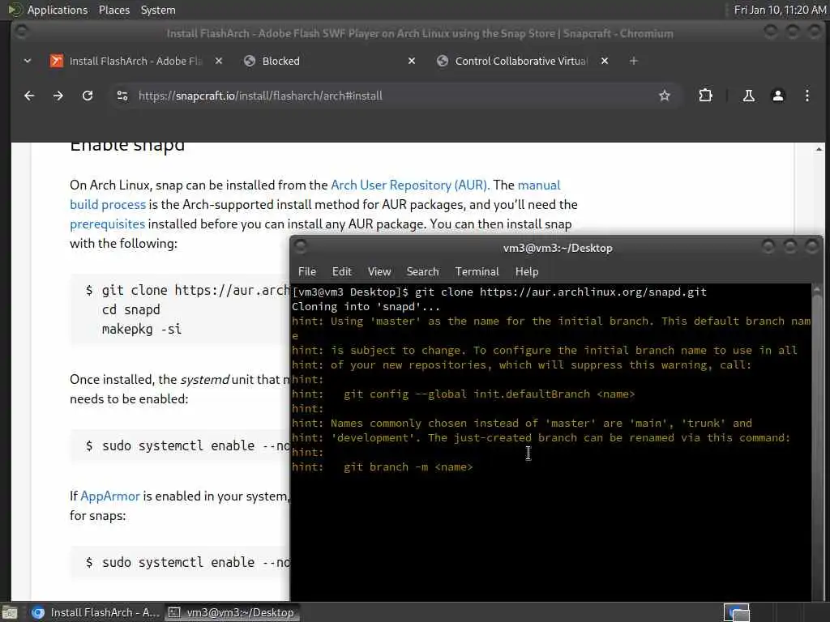Switch to Install FlashArch taskbar entry

click(96, 612)
